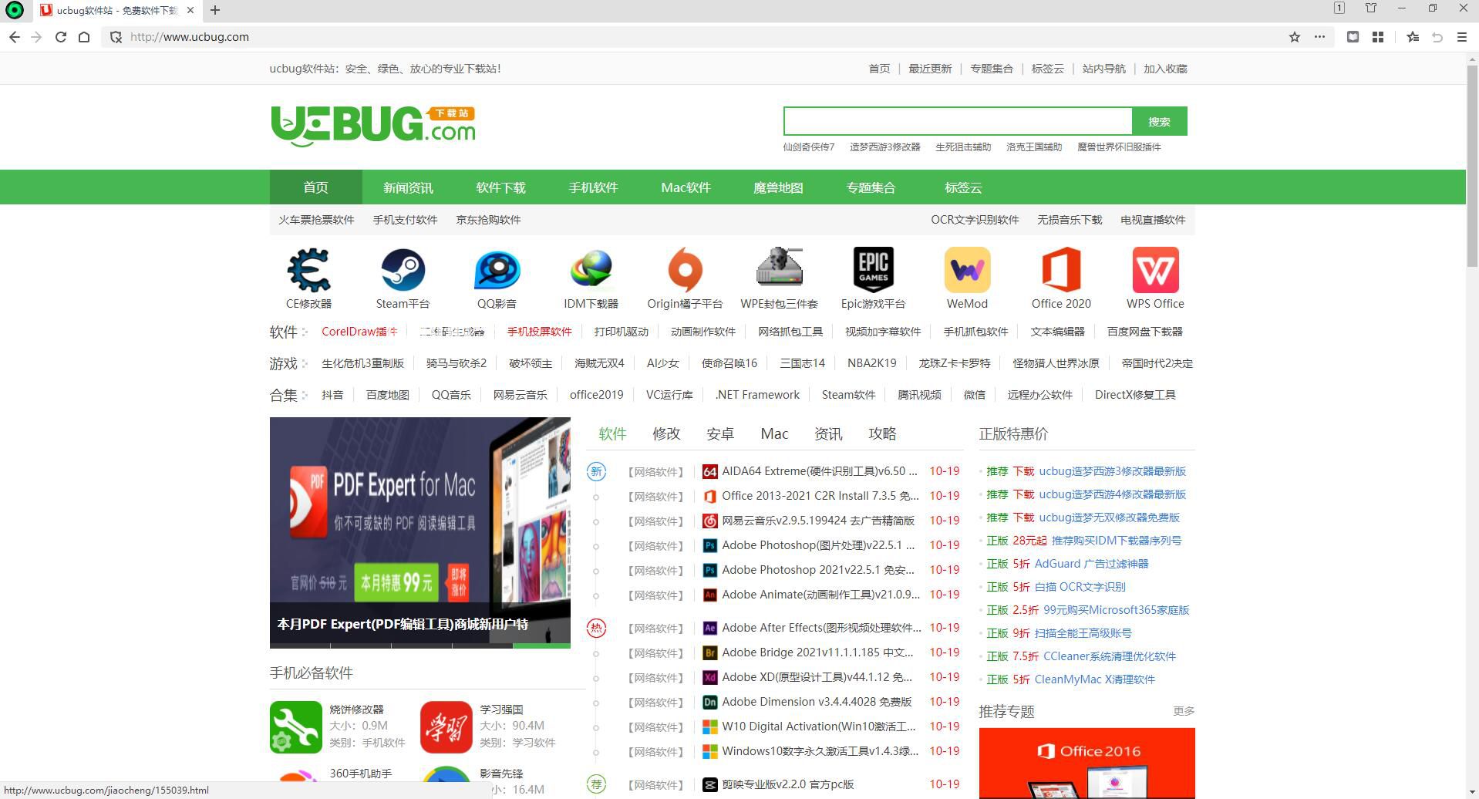
Task: Open the PDF Expert for Mac banner
Action: [x=420, y=532]
